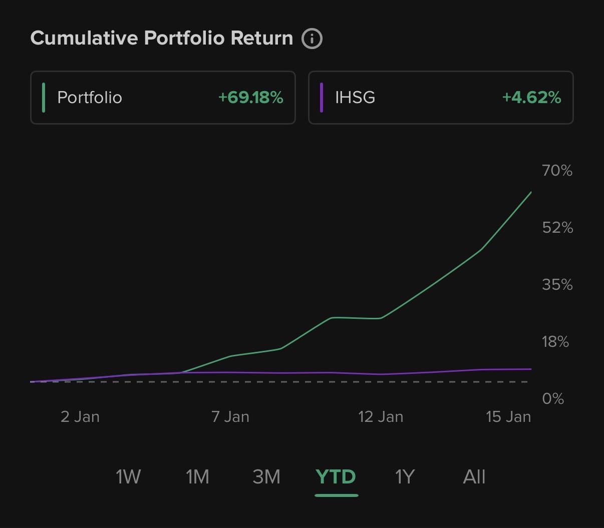
Task: Click the 2 Jan date label
Action: point(80,417)
